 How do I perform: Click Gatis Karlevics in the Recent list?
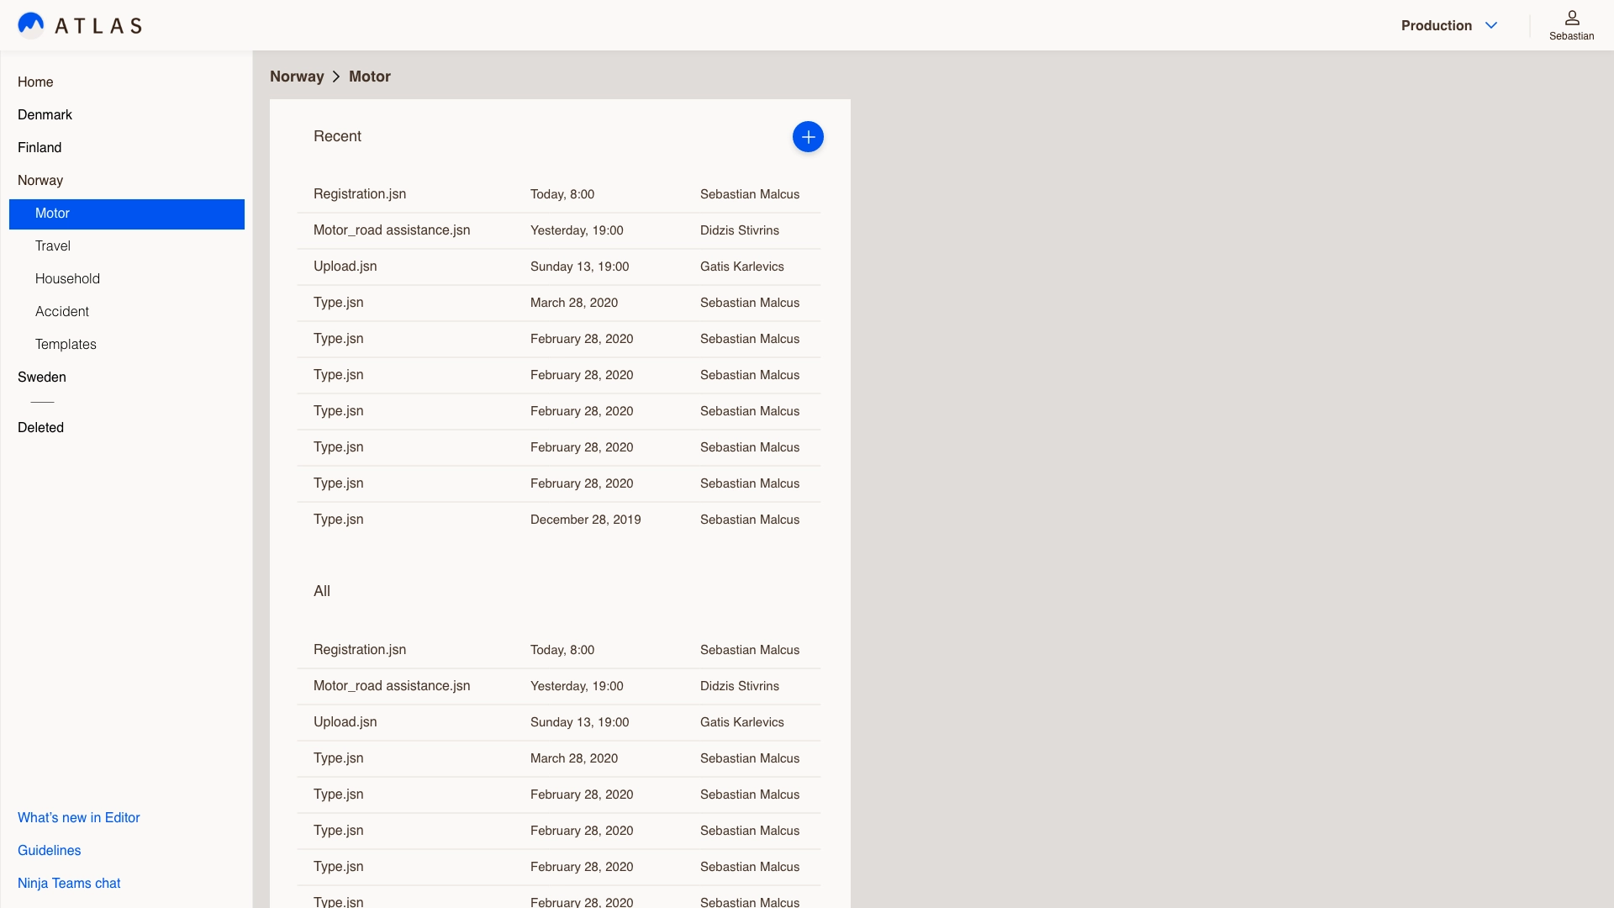tap(742, 267)
